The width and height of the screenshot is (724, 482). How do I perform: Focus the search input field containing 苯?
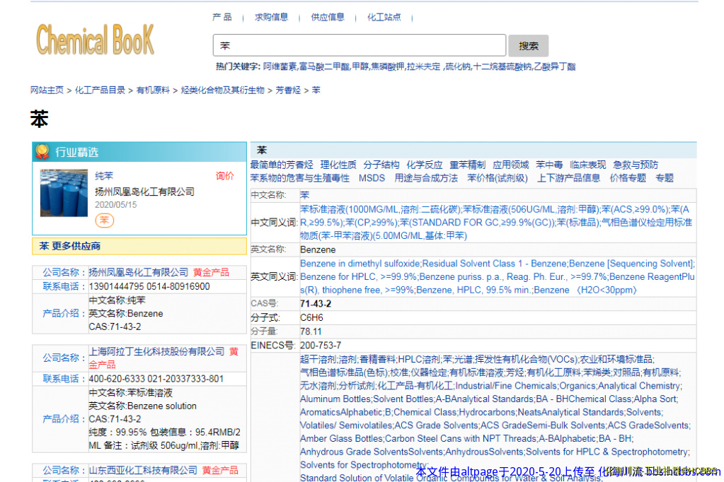(359, 46)
